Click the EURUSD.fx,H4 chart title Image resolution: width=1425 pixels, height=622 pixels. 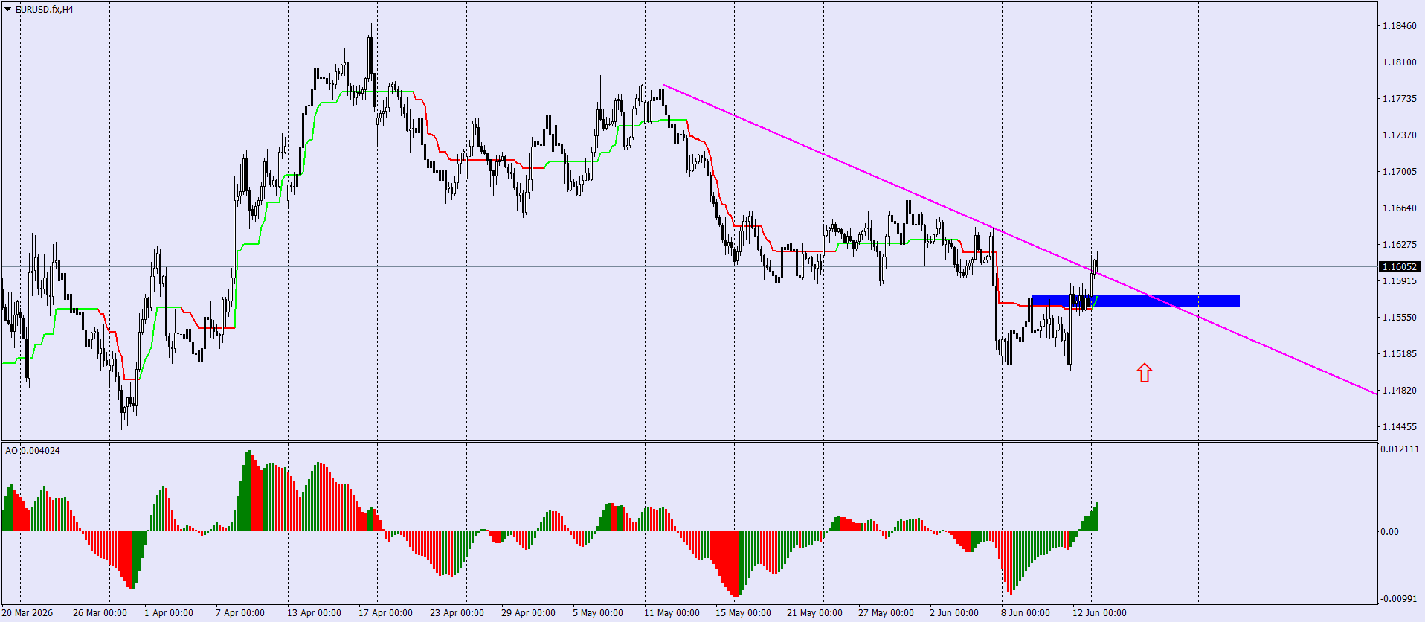click(45, 10)
